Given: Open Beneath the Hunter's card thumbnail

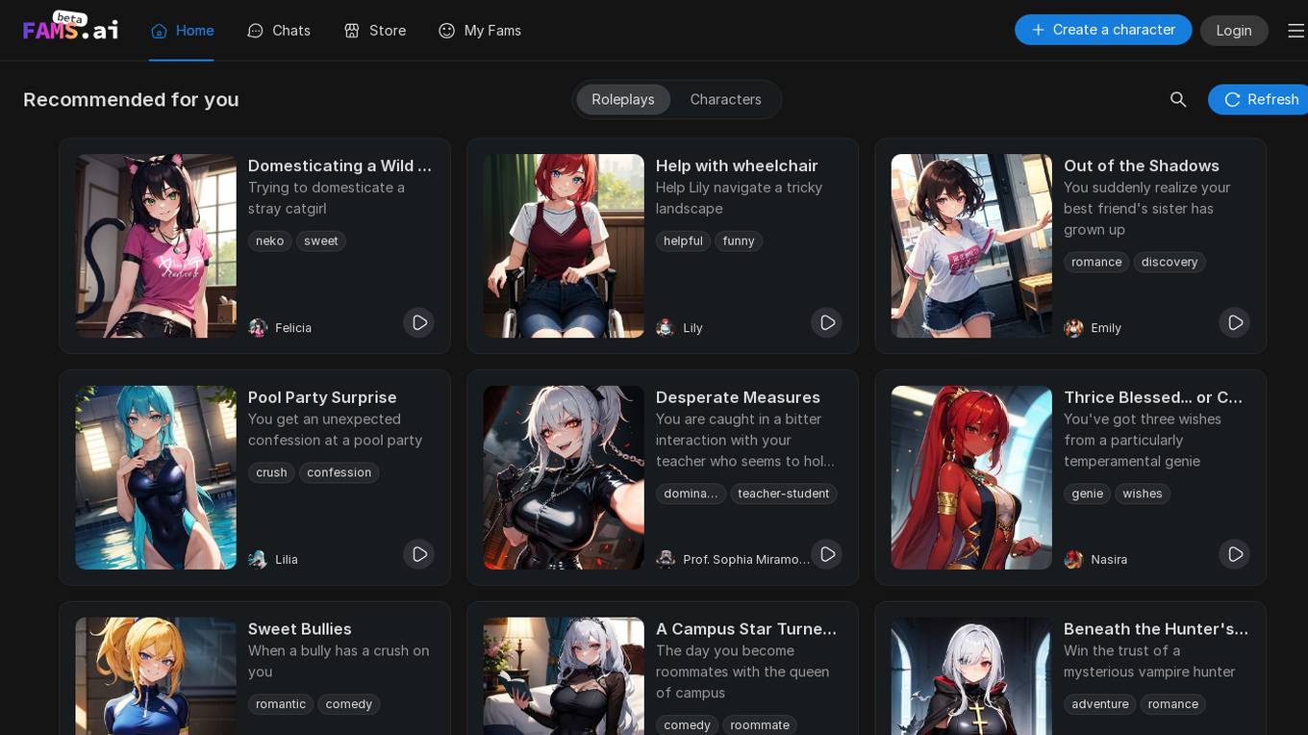Looking at the screenshot, I should coord(971,676).
